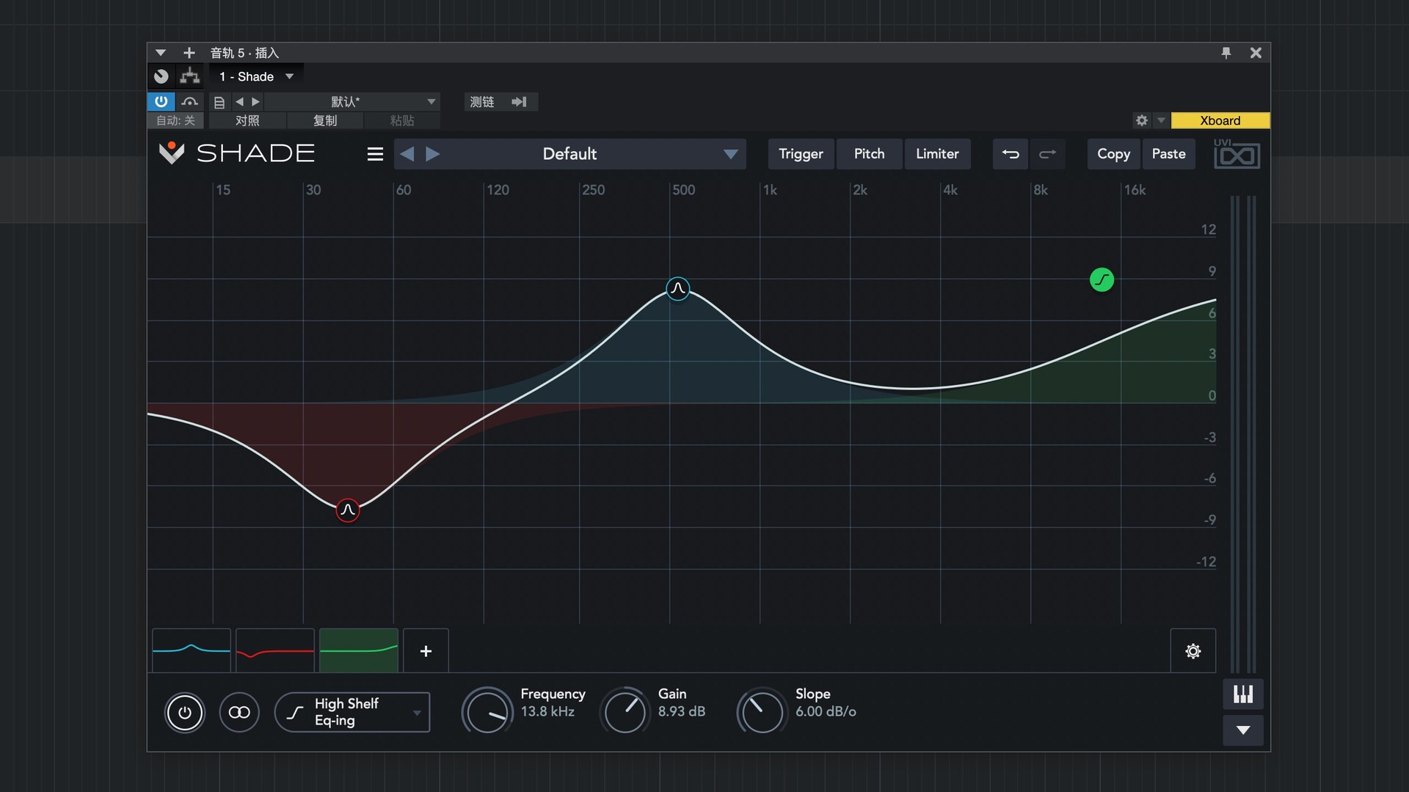The image size is (1409, 792).
Task: Open the analyzer settings gear
Action: tap(1193, 650)
